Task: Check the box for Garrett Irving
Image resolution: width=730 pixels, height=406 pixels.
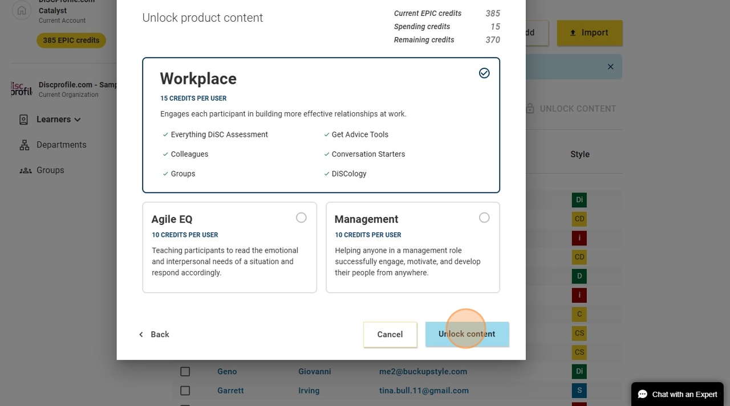Action: tap(185, 391)
